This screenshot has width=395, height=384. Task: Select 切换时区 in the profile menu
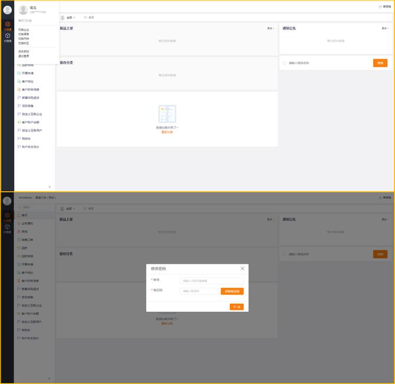(x=24, y=43)
